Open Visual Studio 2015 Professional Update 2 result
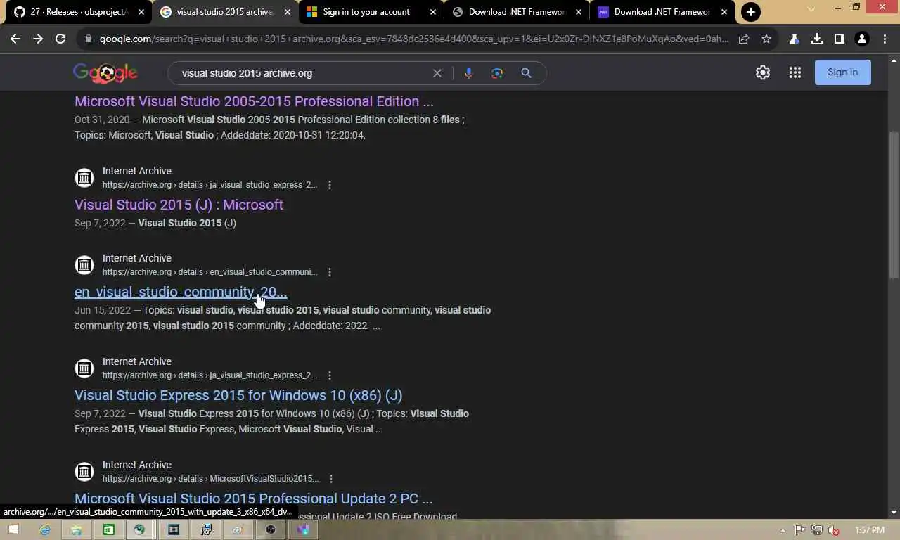Image resolution: width=900 pixels, height=540 pixels. (x=253, y=499)
